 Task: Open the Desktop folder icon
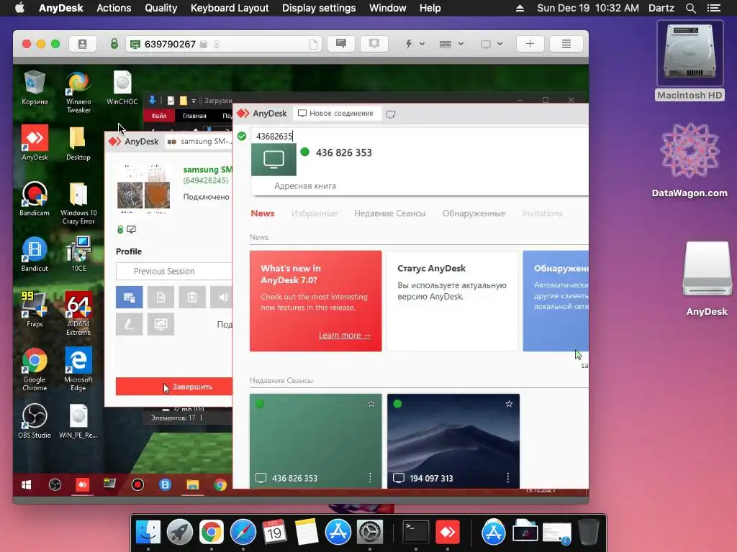[78, 143]
